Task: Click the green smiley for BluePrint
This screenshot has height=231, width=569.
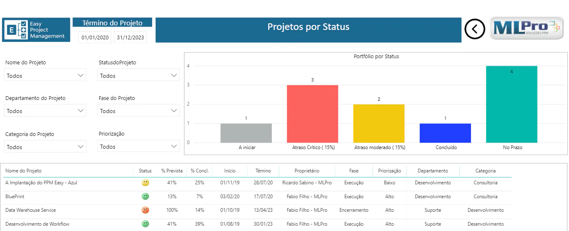Action: [145, 197]
